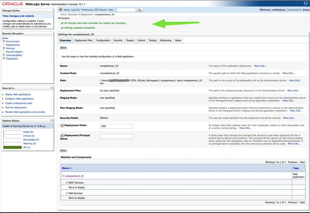Image resolution: width=310 pixels, height=213 pixels.
Task: Click the Failed health bar
Action: (x=12, y=132)
